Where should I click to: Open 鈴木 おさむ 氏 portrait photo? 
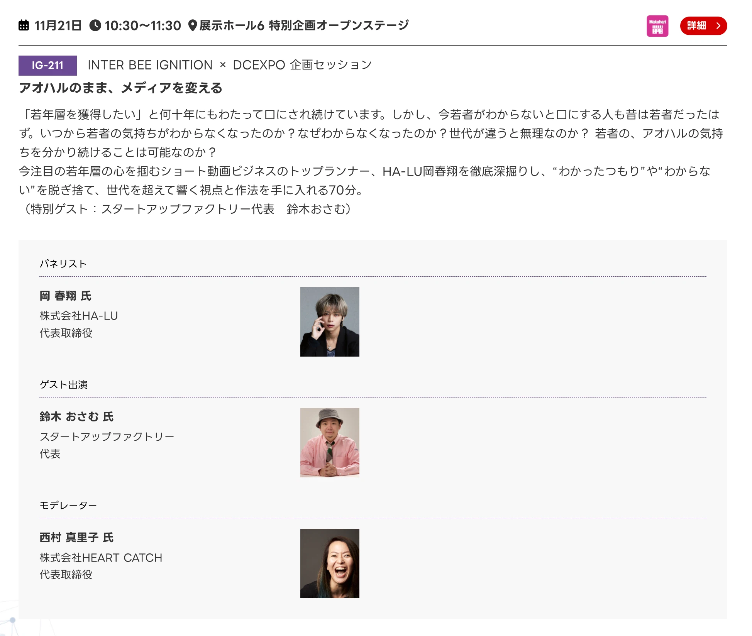(330, 442)
